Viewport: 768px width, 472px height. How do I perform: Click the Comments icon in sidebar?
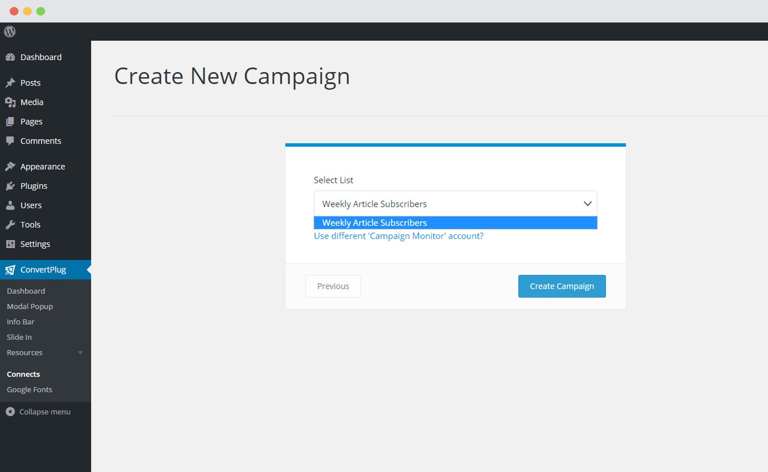(x=11, y=141)
